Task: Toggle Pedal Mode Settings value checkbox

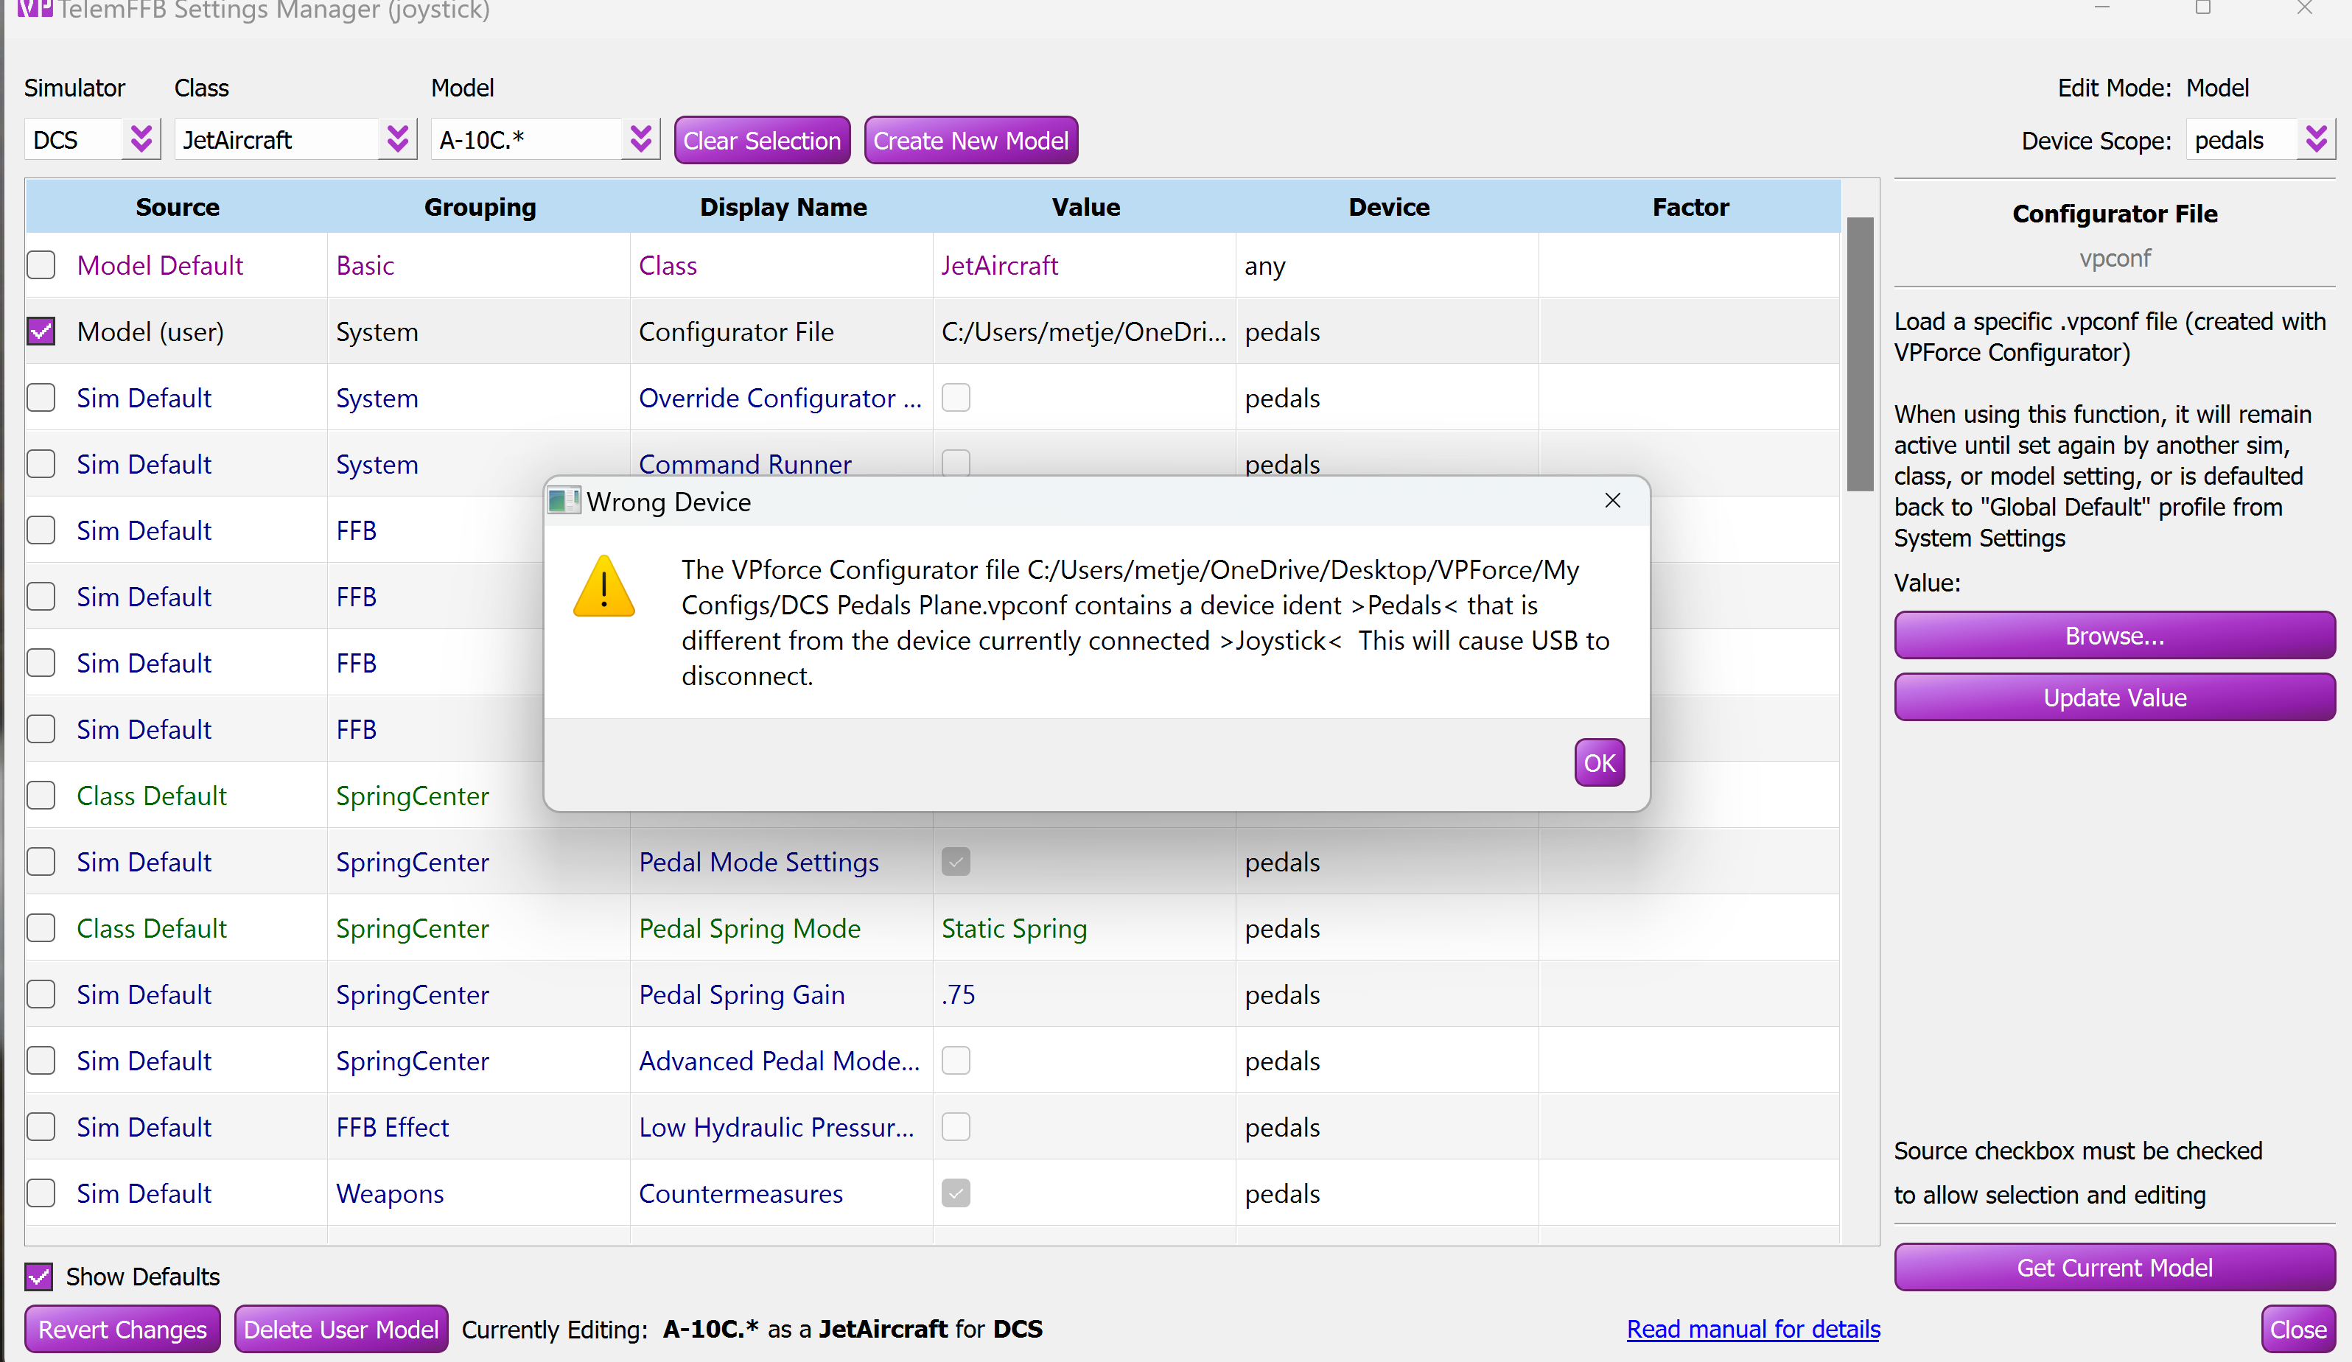Action: point(956,861)
